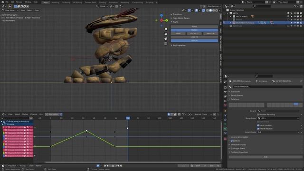This screenshot has height=171, width=304.
Task: Toggle viewport gizmos icon
Action: tap(189, 10)
